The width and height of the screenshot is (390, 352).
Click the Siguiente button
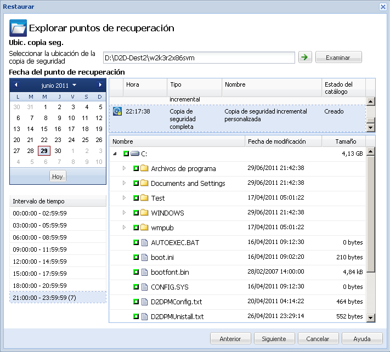[x=273, y=339]
